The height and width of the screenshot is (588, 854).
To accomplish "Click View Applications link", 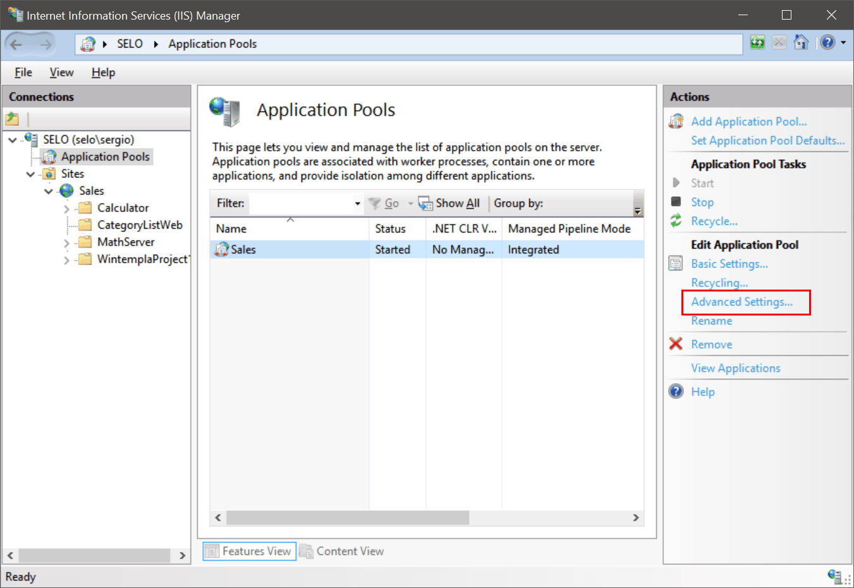I will pos(735,368).
